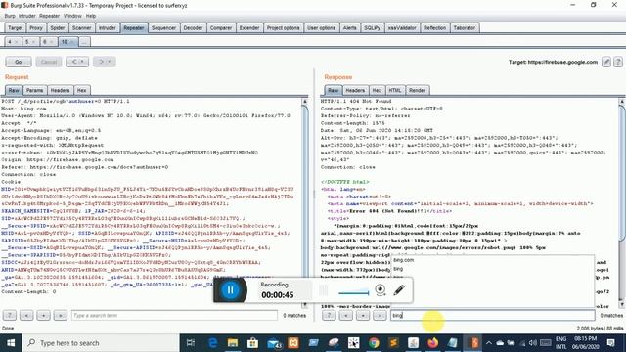Open Sublime Text from taskbar
This screenshot has height=352, width=626.
point(393,343)
